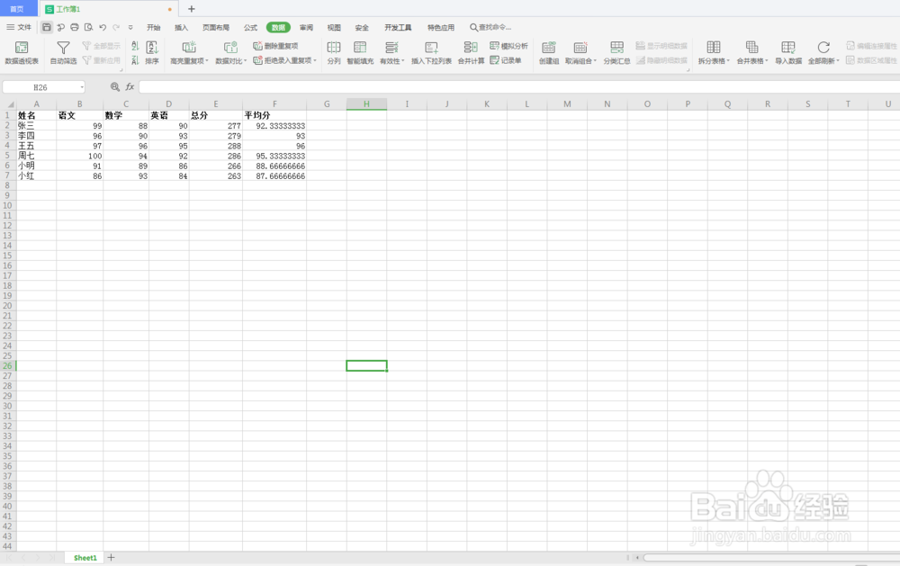Select column H header
Viewport: 900px width, 566px height.
click(x=366, y=103)
